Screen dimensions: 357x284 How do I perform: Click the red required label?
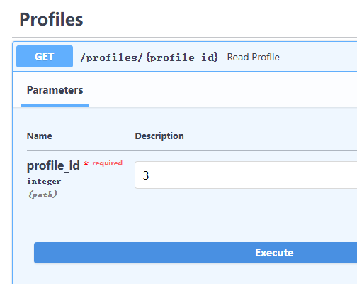tap(108, 163)
